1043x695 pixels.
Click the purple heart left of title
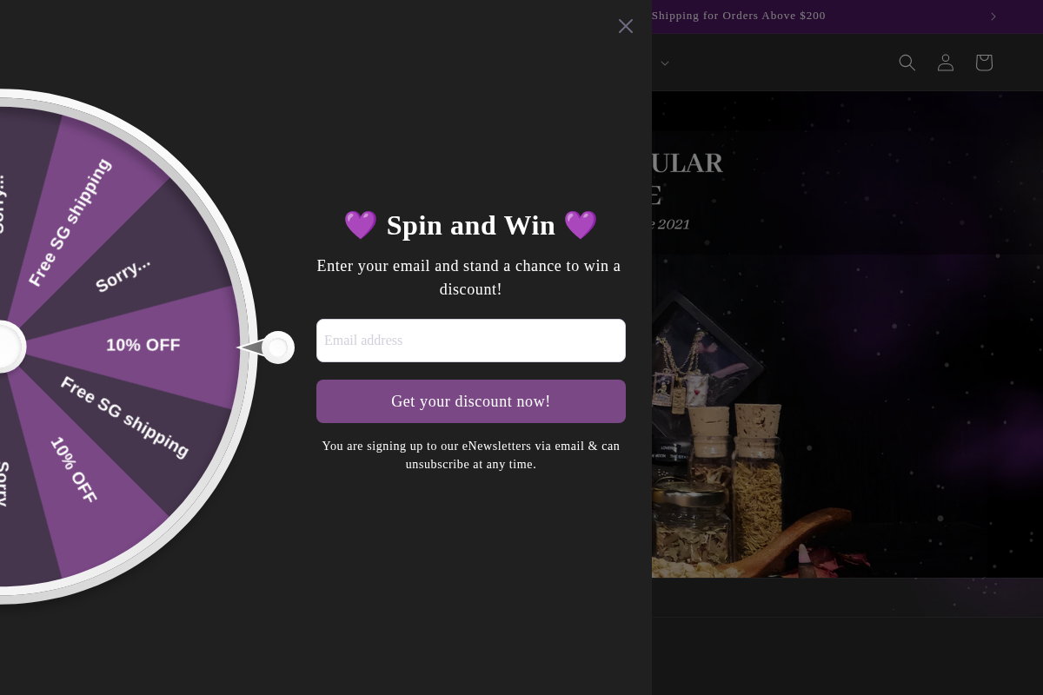(x=361, y=225)
